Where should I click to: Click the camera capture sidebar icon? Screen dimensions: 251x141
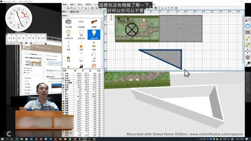[247, 33]
